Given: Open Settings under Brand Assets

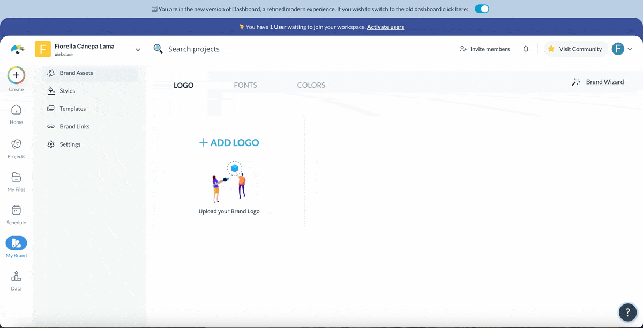Looking at the screenshot, I should (70, 144).
